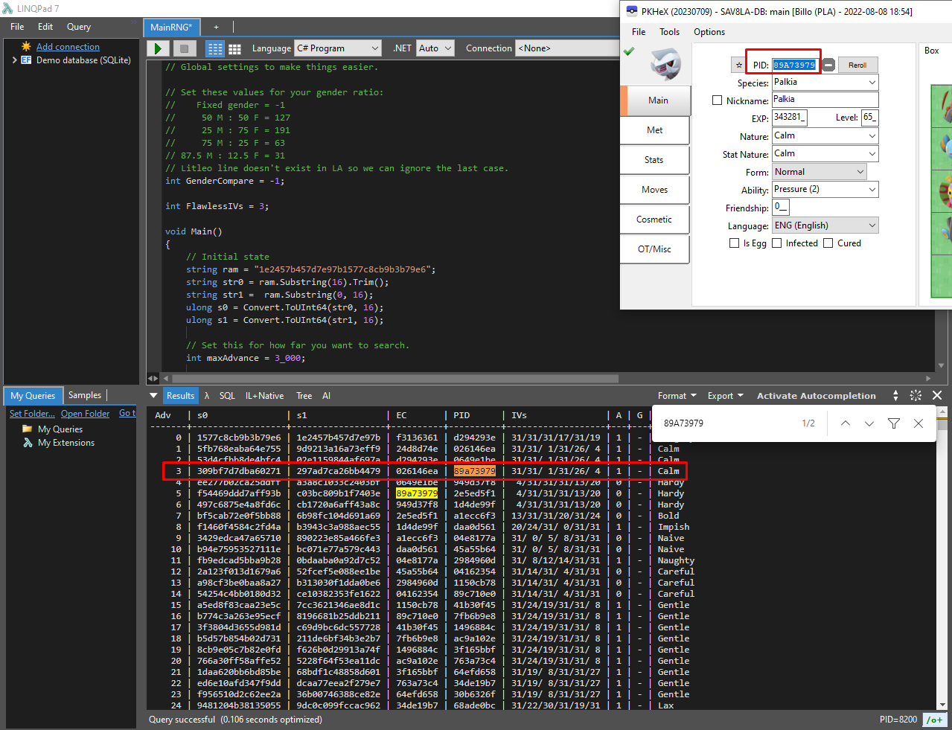
Task: Toggle the Nickname checkbox
Action: point(718,100)
